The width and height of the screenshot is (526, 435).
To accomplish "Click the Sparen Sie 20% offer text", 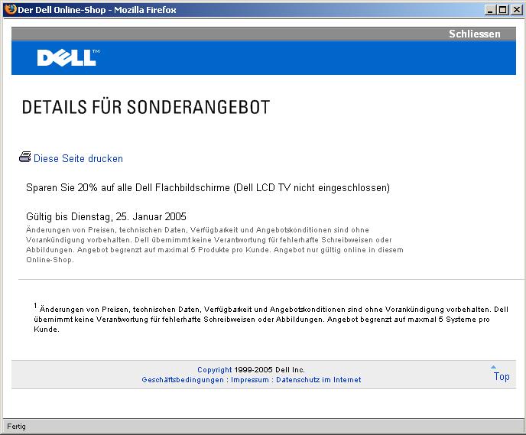I will coord(207,187).
